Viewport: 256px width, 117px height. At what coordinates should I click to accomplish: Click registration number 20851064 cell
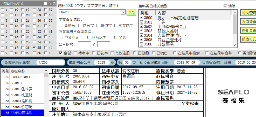[x=86, y=76]
